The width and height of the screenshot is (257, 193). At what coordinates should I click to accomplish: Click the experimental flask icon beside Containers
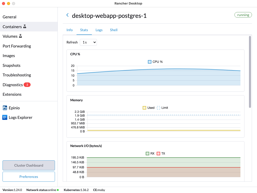coord(25,26)
